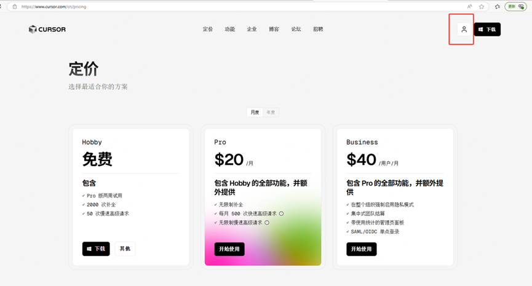The image size is (532, 286).
Task: Click 其他 button in Hobby card
Action: 125,248
